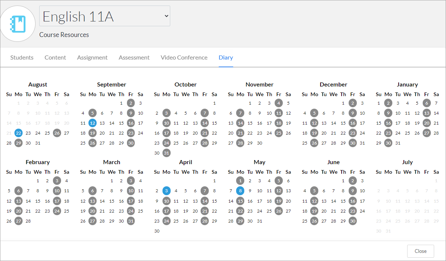Pick October 1 in the calendar
This screenshot has width=446, height=261.
click(215, 103)
